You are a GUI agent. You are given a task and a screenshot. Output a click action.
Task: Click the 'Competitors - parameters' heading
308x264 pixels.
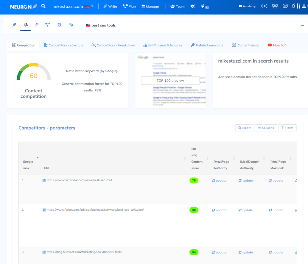pyautogui.click(x=47, y=128)
